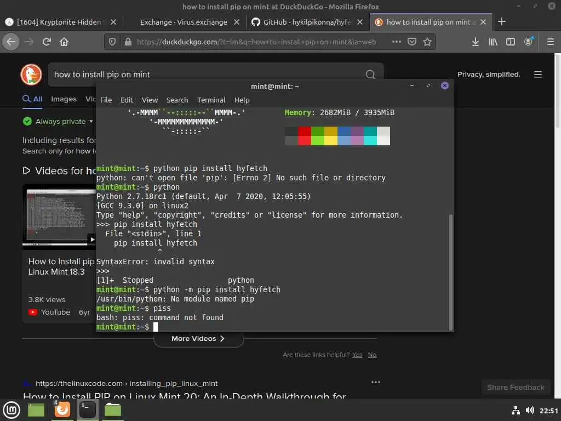Click More Videos button
Screen dimensions: 561x421
198,339
